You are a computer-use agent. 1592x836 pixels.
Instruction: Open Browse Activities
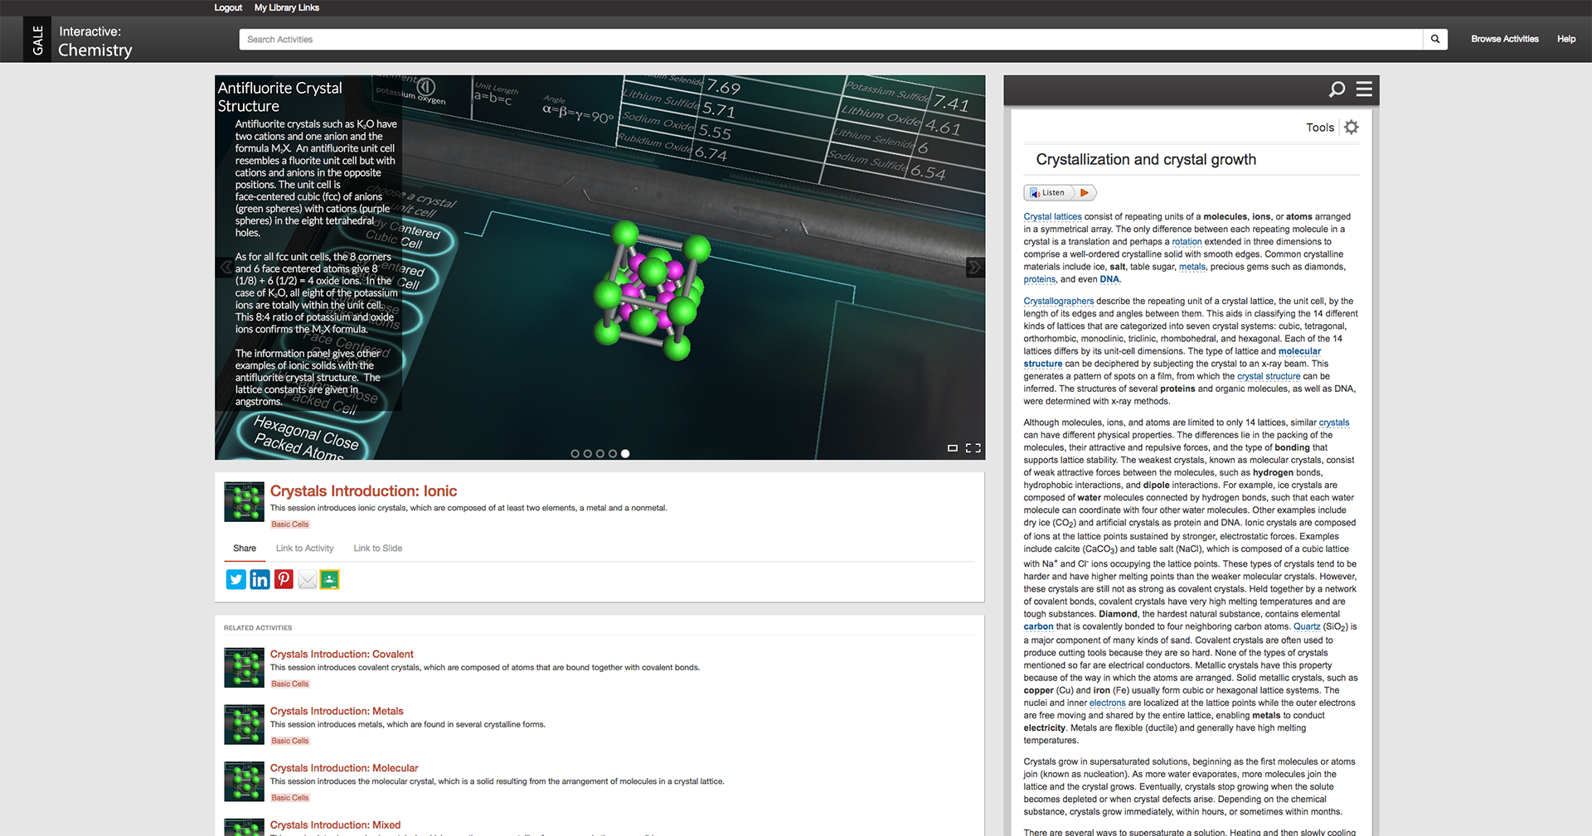tap(1504, 39)
